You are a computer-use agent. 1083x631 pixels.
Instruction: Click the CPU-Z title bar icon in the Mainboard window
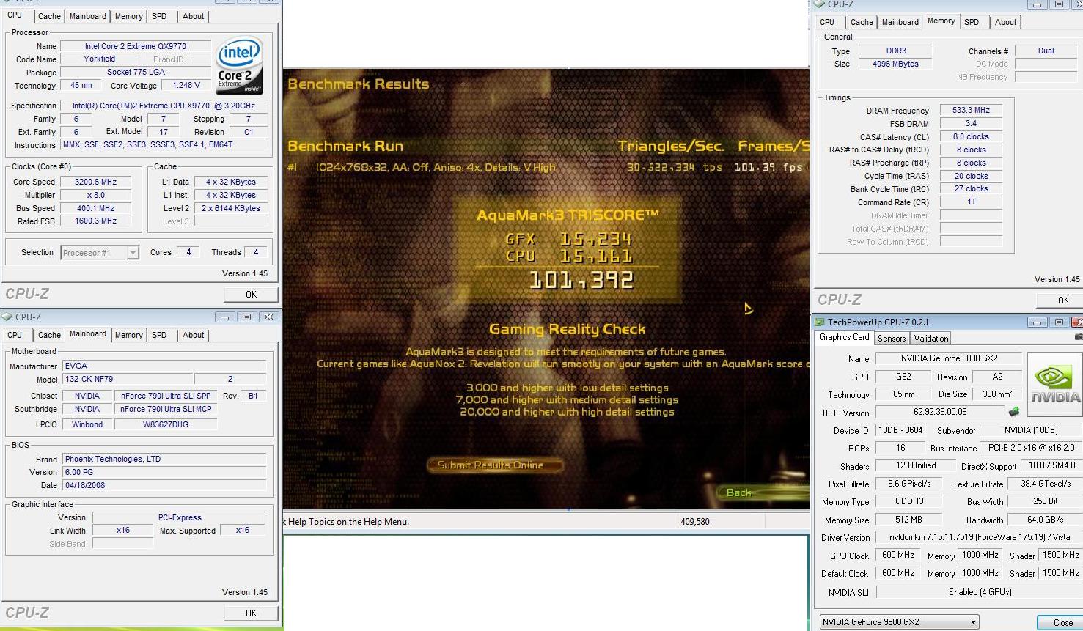pos(7,317)
